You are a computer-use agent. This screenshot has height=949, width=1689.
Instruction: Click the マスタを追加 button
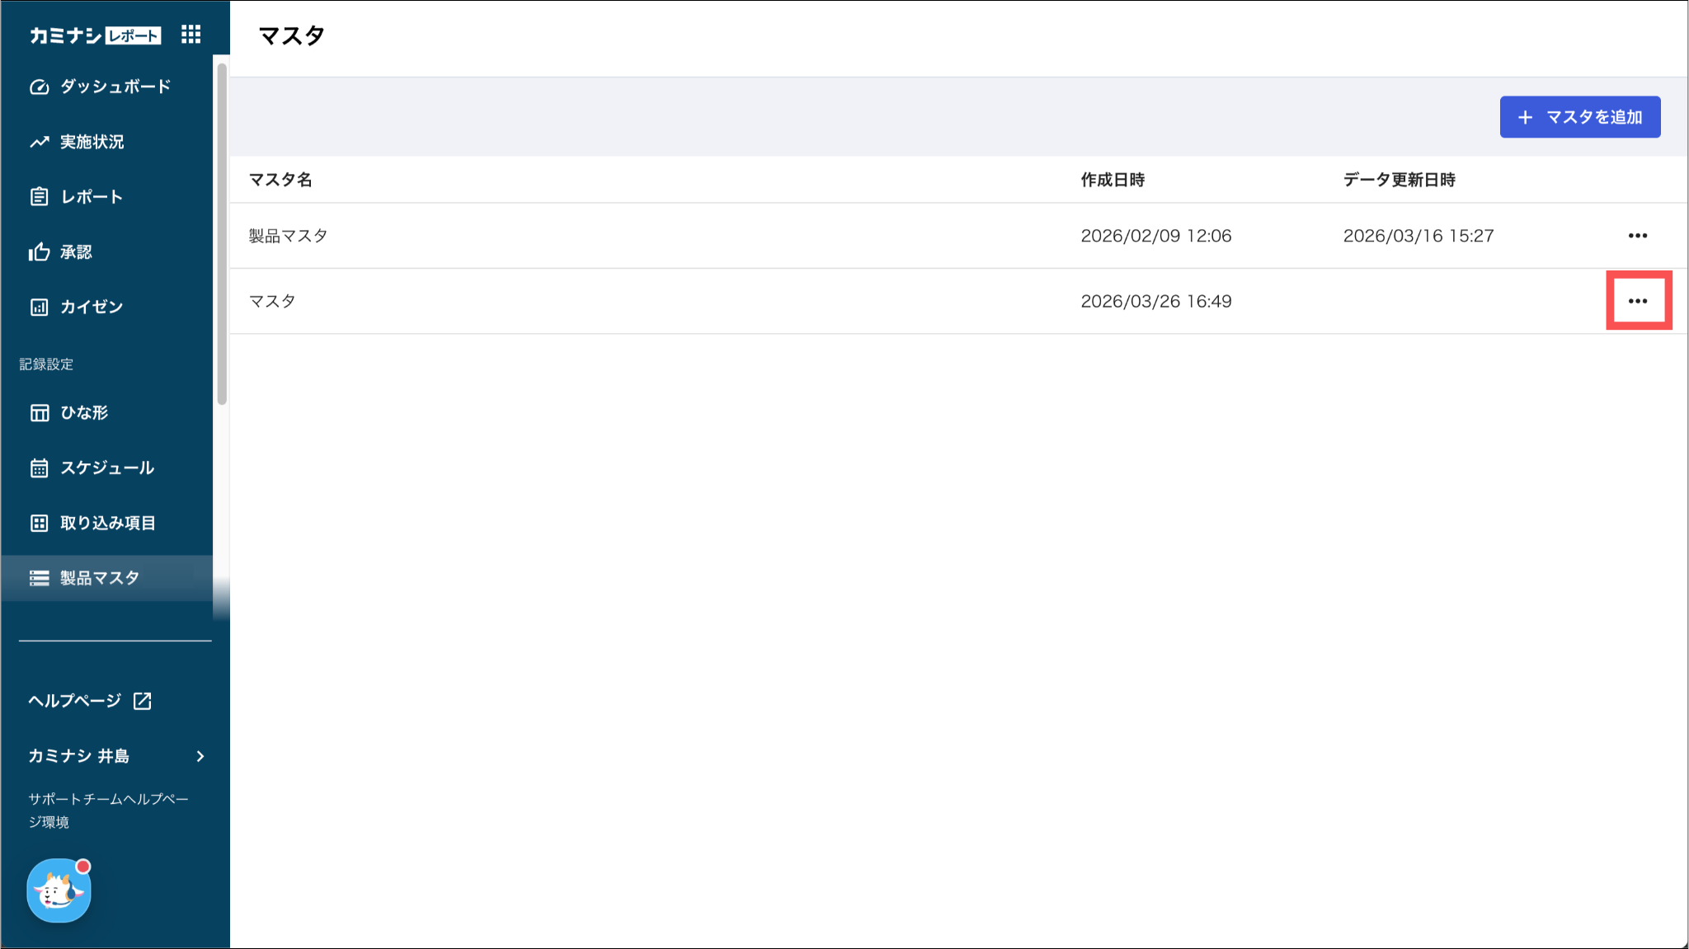pyautogui.click(x=1579, y=117)
